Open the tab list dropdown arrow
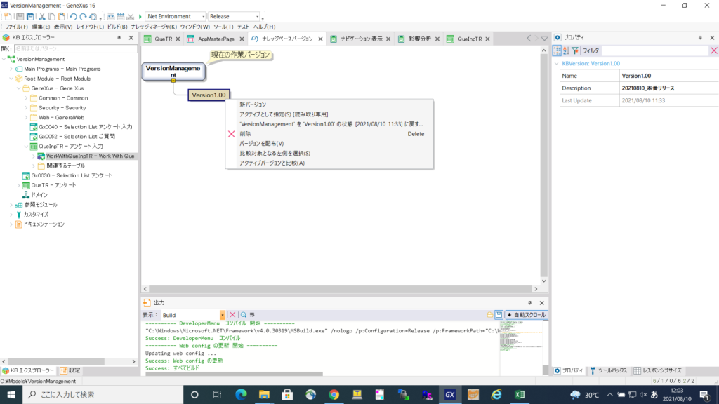Screen dimensions: 719x404 (544, 39)
